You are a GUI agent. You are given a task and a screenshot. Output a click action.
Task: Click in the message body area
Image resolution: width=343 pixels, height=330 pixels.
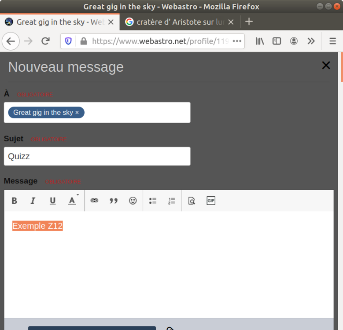pyautogui.click(x=169, y=264)
